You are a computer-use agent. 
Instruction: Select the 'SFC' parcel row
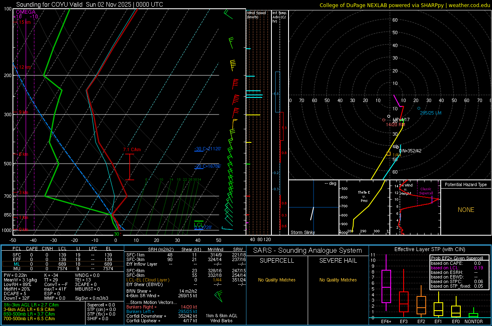63,255
